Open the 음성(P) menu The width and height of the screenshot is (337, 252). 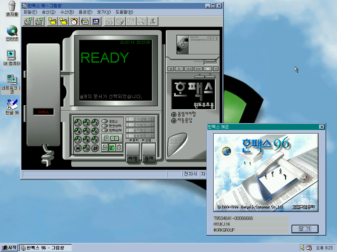tap(86, 12)
